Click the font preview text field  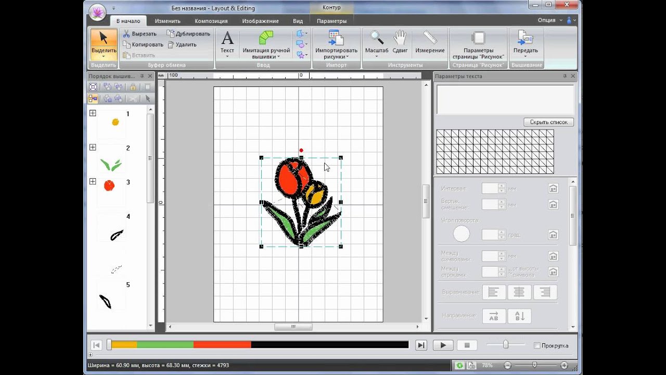[505, 99]
